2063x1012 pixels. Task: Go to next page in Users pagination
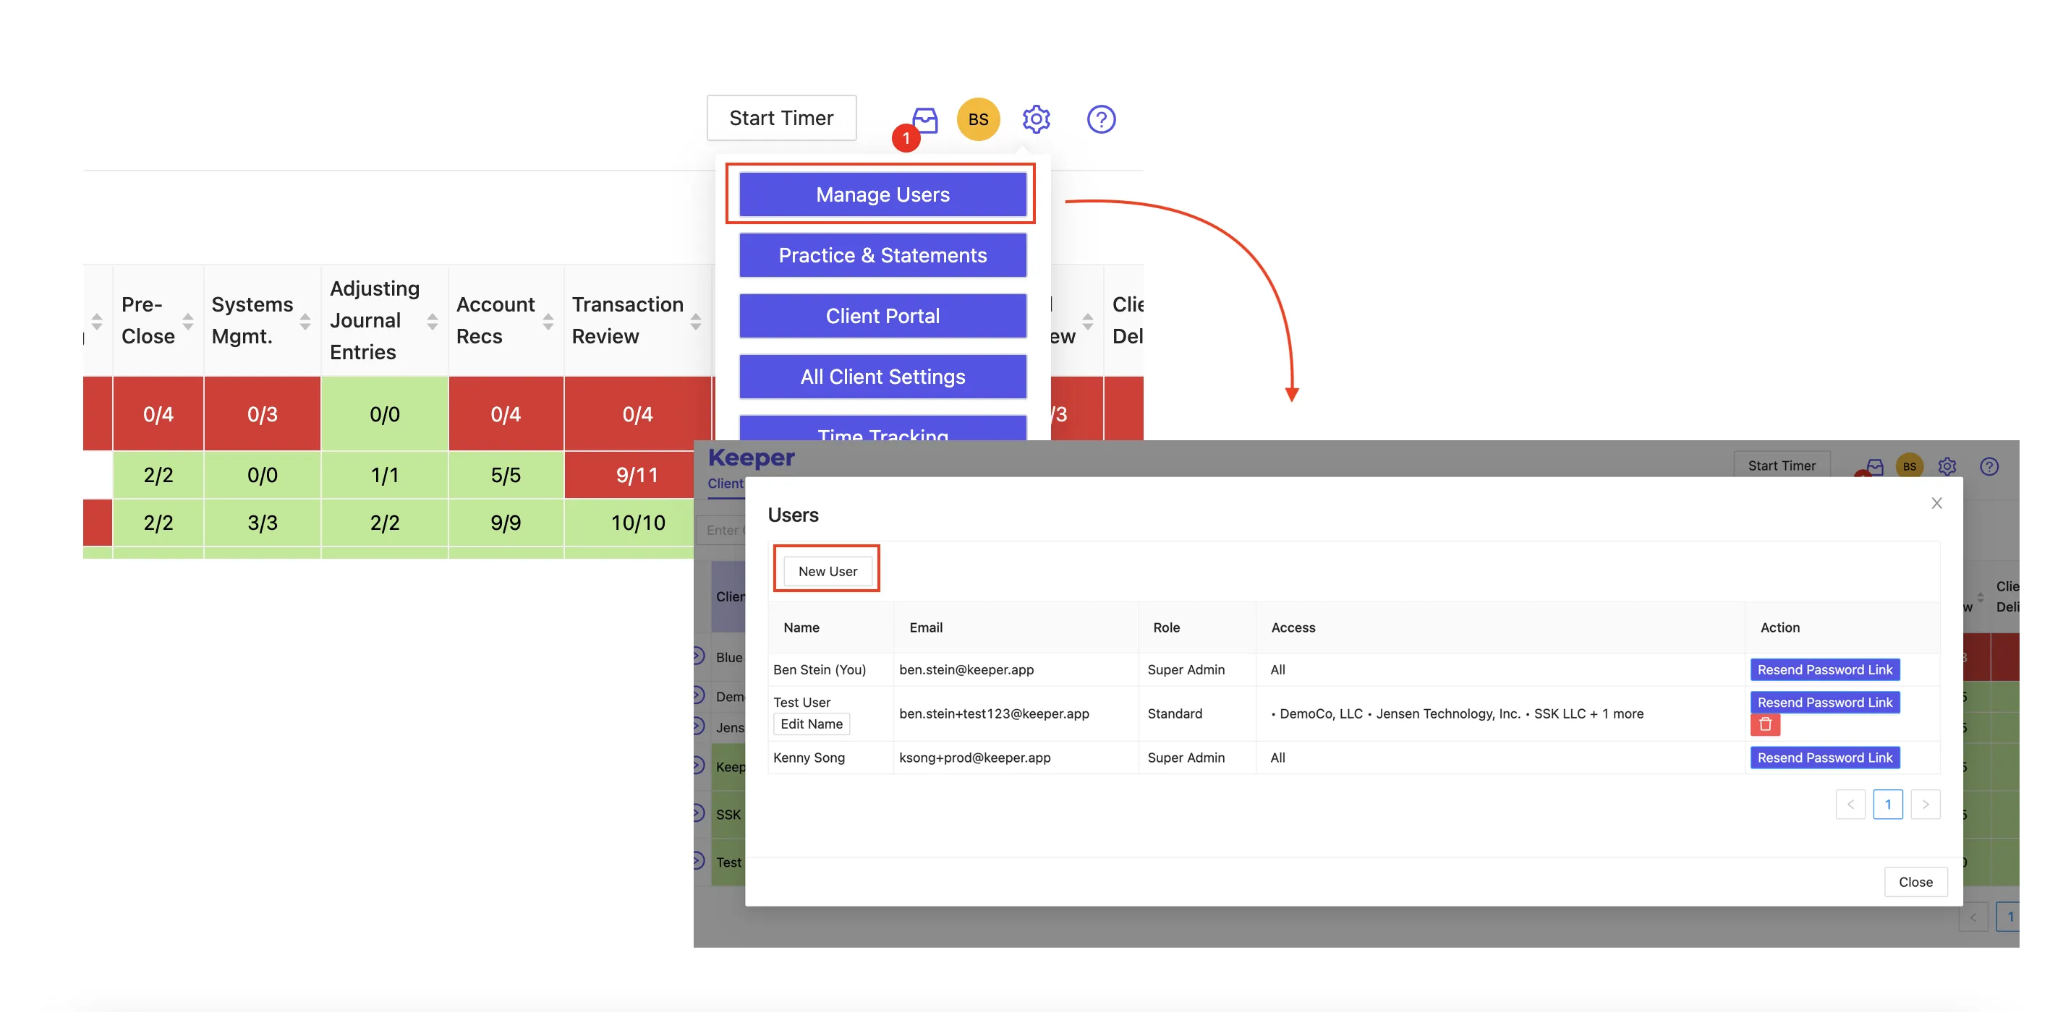[1924, 804]
